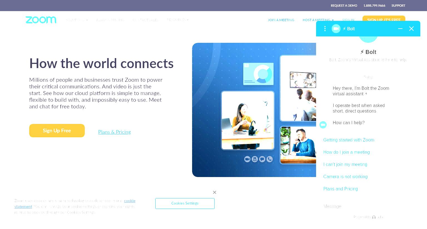Click the 'How the world connects' headline
Image resolution: width=427 pixels, height=229 pixels.
[101, 64]
